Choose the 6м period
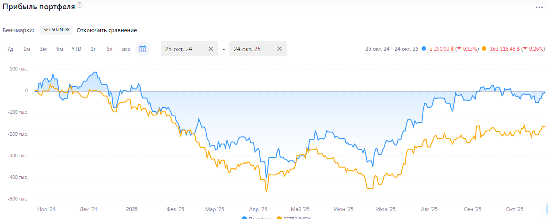This screenshot has width=548, height=219. coord(60,49)
